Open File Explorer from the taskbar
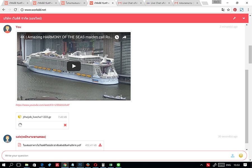The height and width of the screenshot is (168, 252). (27, 165)
